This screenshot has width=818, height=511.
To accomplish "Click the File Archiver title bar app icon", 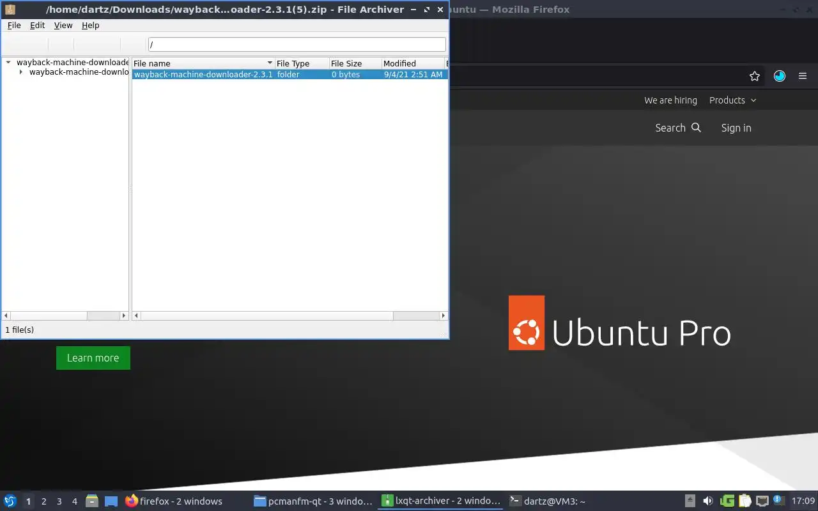I will pos(10,10).
